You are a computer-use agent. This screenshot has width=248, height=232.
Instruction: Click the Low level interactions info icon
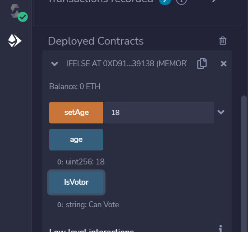220,228
